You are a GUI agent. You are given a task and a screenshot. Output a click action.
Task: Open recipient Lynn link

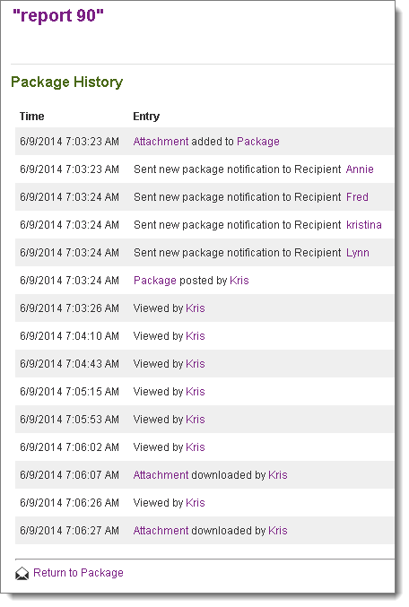pyautogui.click(x=358, y=253)
